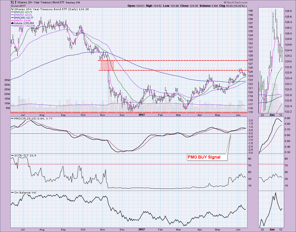Click the EMA(50) 7,912,596 volume legend entry
Viewport: 296px width, 232px height.
(23, 26)
